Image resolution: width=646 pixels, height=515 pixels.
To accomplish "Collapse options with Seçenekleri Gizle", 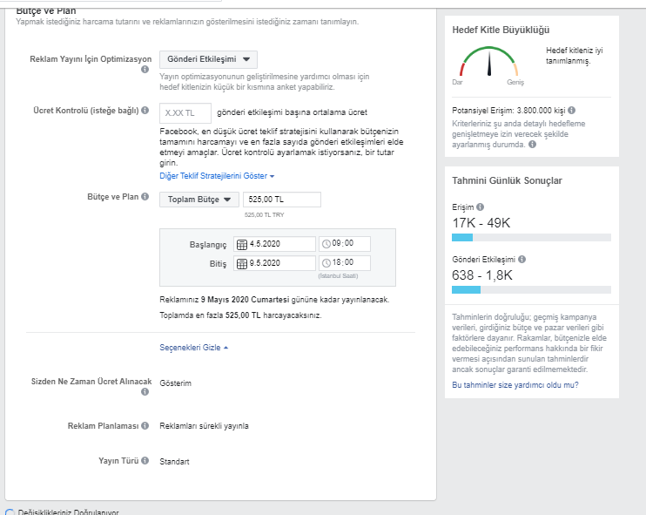I will tap(193, 348).
